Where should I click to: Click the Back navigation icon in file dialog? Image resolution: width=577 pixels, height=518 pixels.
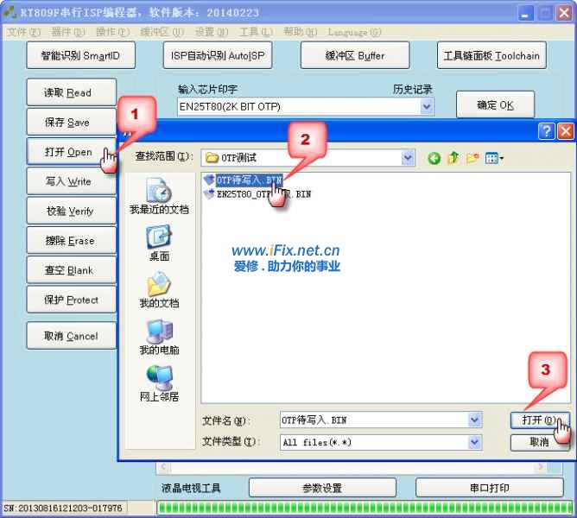point(434,158)
